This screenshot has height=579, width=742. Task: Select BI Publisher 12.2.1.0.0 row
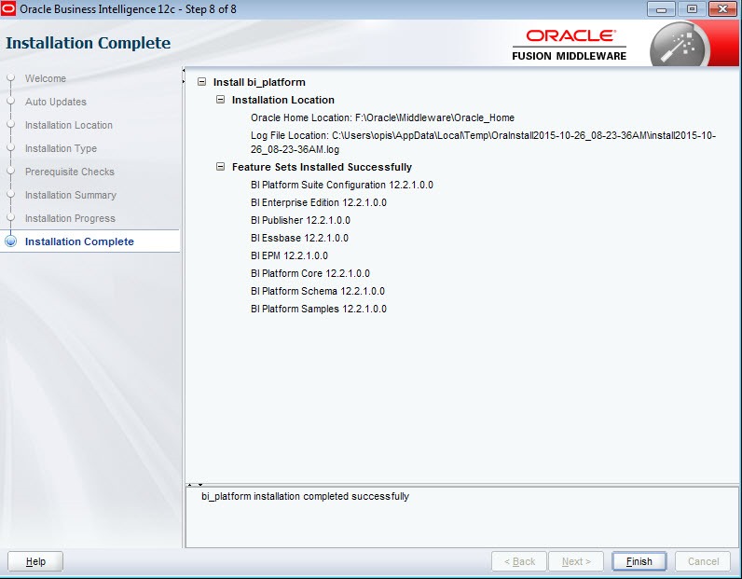pos(300,220)
